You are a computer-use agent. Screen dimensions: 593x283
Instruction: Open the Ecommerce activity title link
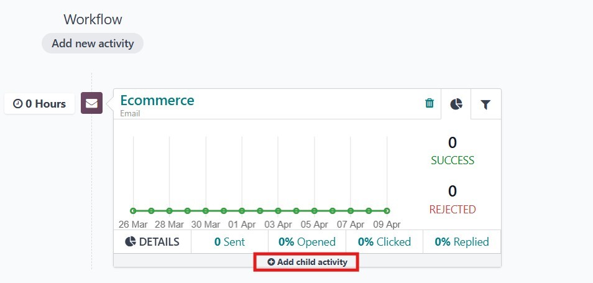(157, 100)
